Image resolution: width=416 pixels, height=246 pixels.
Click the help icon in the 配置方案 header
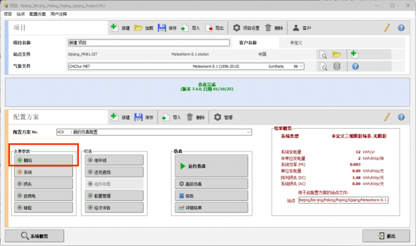pyautogui.click(x=401, y=117)
